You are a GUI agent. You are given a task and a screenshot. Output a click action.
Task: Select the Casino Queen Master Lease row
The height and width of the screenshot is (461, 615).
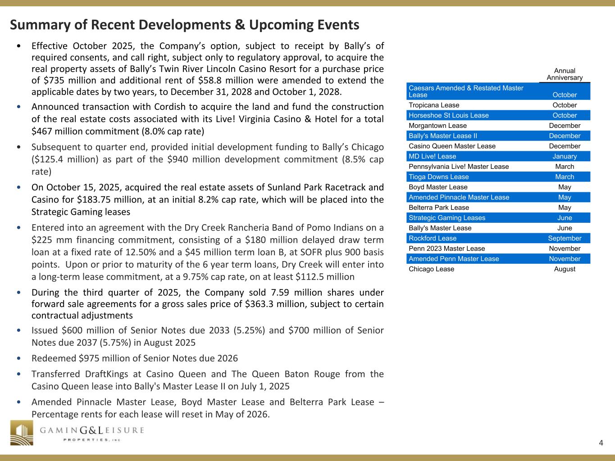(498, 146)
